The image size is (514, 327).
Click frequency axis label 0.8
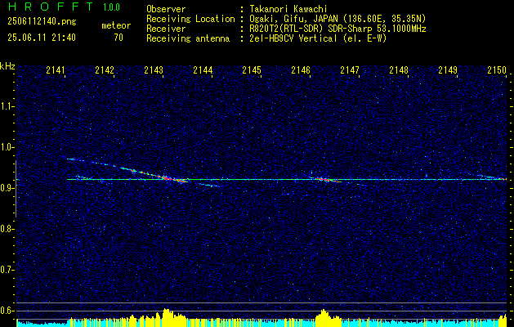[7, 229]
